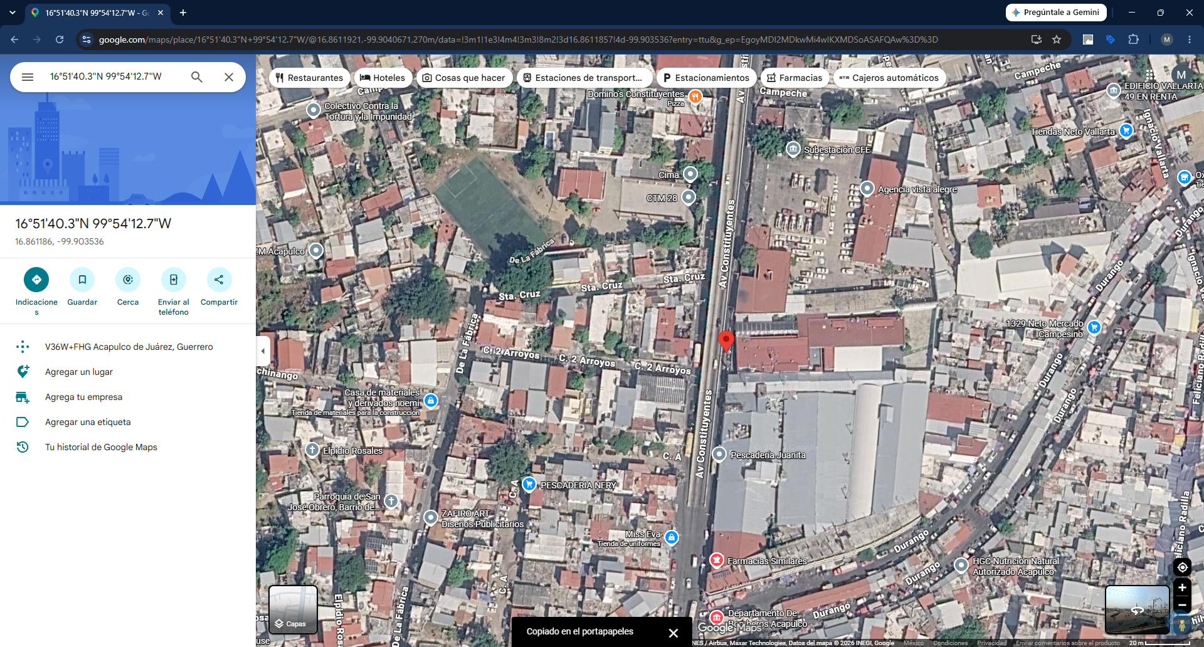Open the Street View preview thumbnail
Screen dimensions: 1204x647
[x=1138, y=610]
